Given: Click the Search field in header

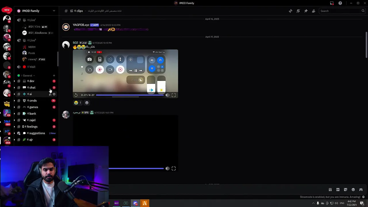Looking at the screenshot, I should 342,11.
